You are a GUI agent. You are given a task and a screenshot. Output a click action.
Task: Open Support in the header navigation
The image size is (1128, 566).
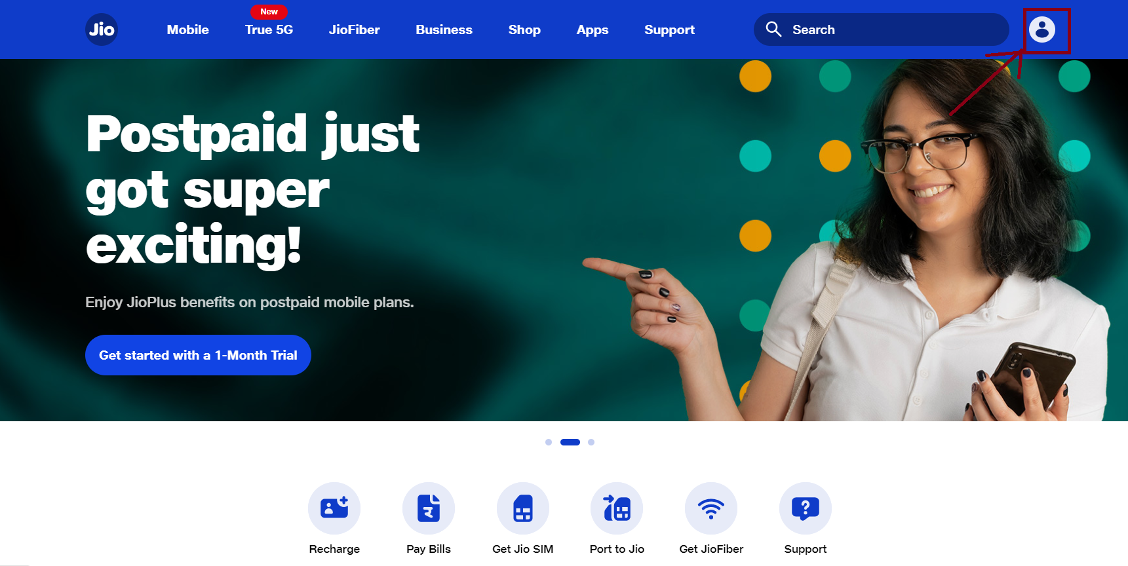pos(669,29)
